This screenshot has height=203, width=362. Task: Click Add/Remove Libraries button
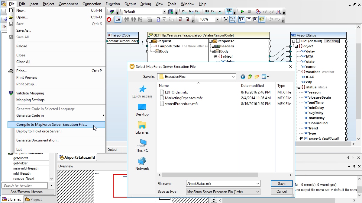[28, 192]
